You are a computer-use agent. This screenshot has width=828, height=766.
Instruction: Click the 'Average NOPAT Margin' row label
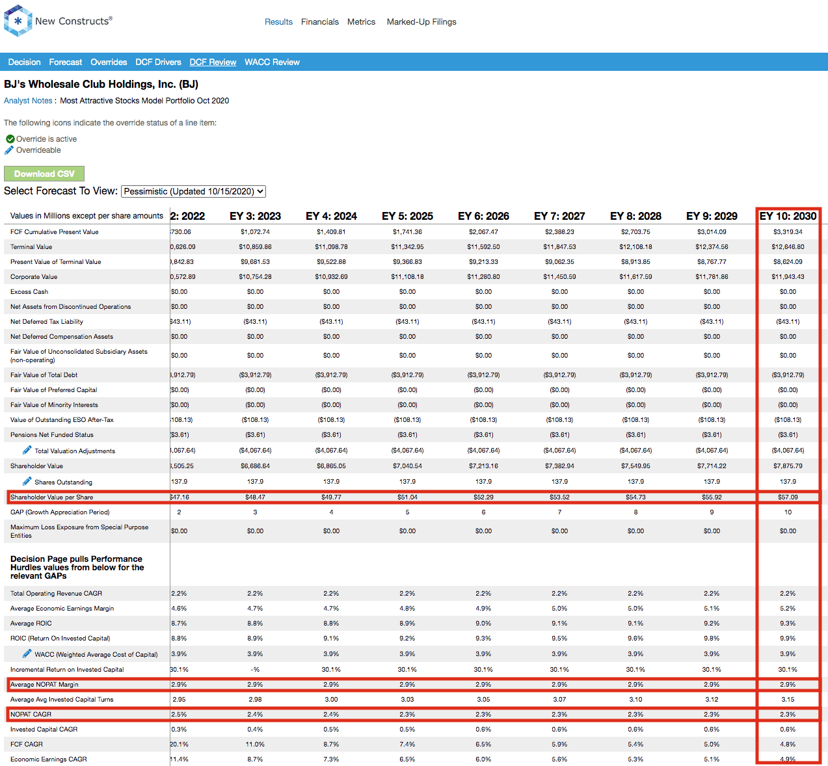click(x=44, y=684)
